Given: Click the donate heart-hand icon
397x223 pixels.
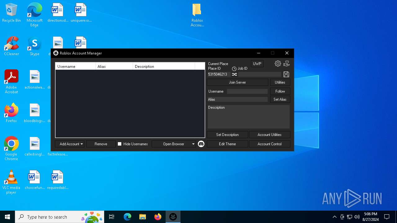Looking at the screenshot, I should (287, 63).
